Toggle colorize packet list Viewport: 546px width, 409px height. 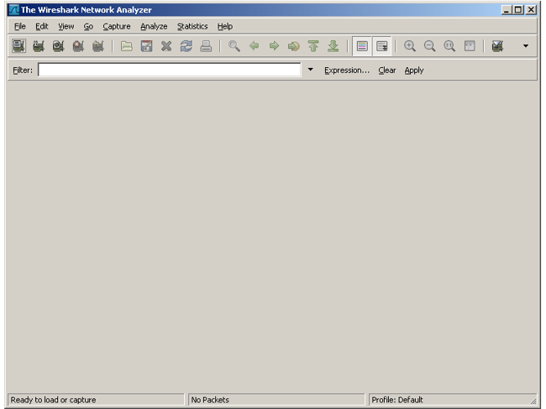tap(362, 46)
